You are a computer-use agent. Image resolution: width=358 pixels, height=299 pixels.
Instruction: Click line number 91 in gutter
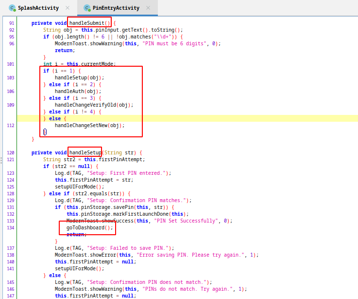11,23
